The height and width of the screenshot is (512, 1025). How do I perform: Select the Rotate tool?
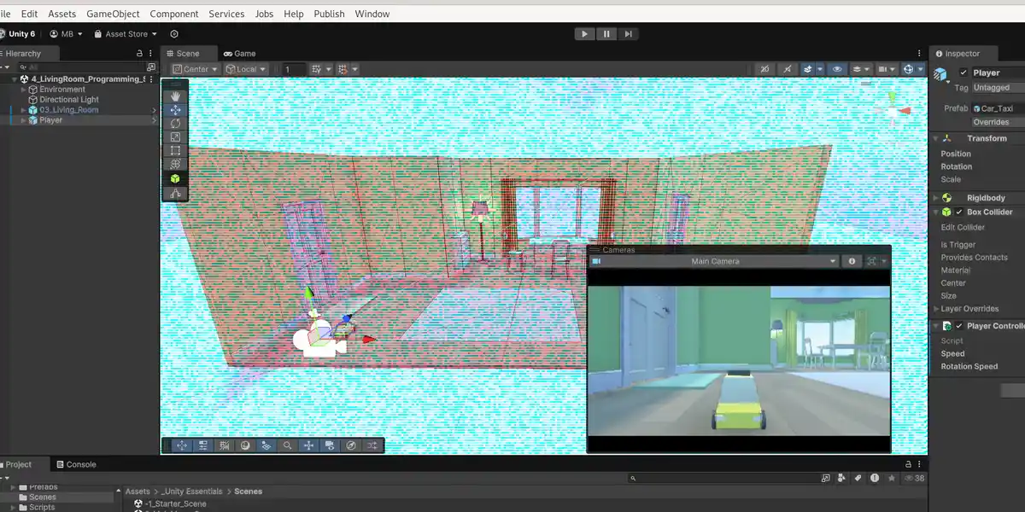point(175,124)
